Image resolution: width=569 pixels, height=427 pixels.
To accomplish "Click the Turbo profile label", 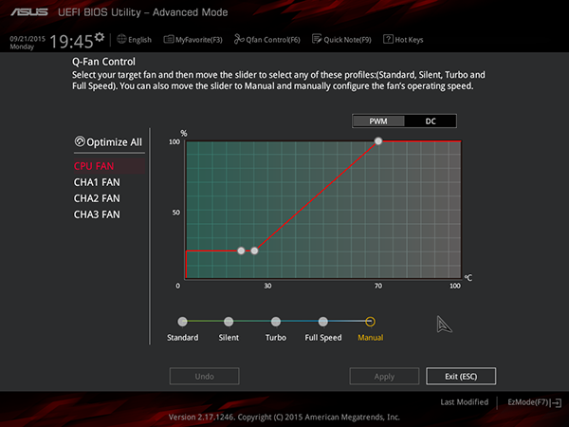I will pos(276,338).
